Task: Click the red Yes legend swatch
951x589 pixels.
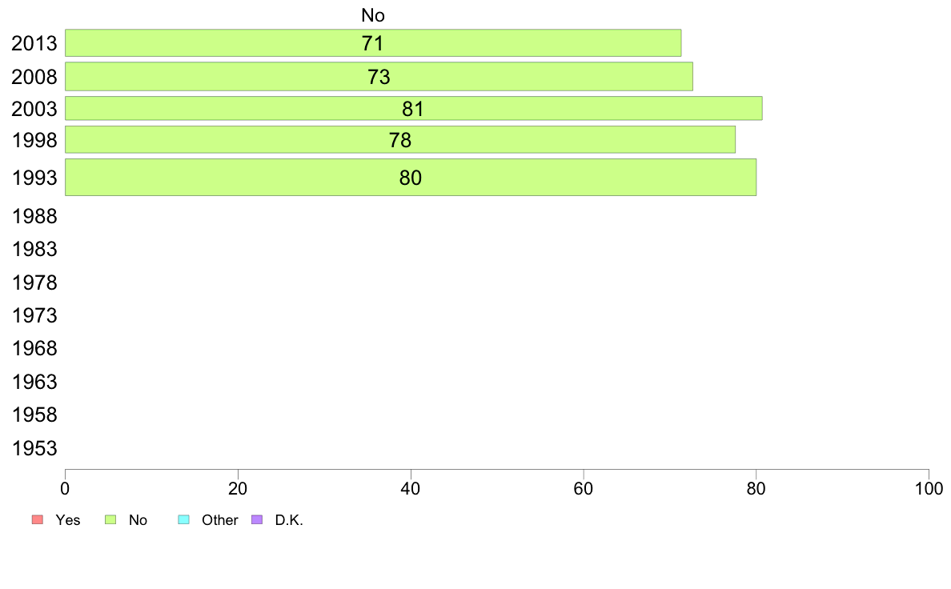Action: coord(38,520)
